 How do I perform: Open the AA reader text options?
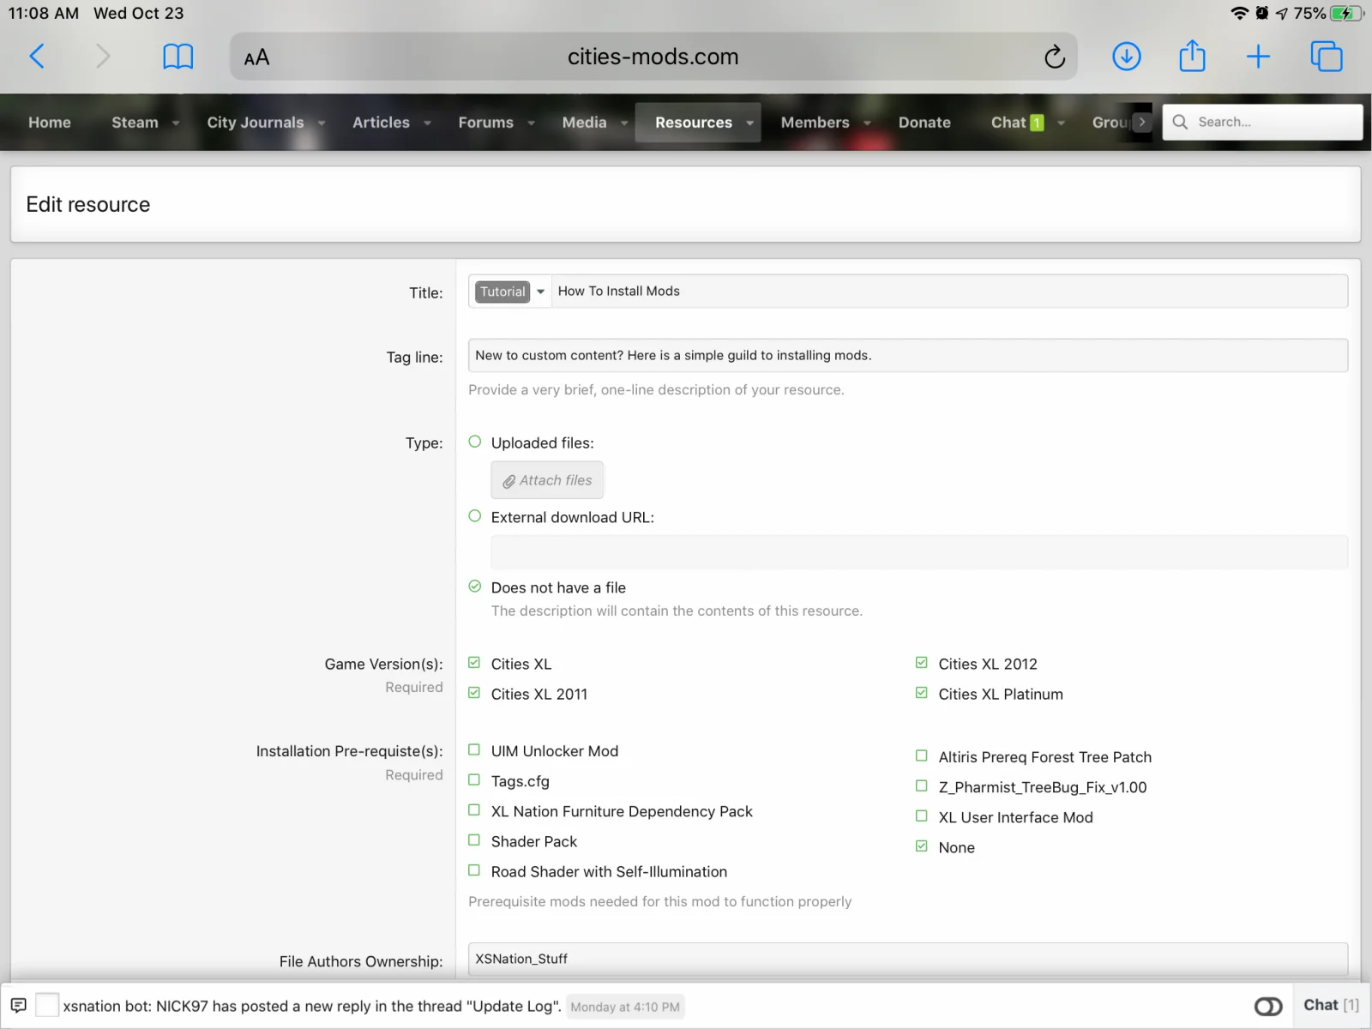(x=256, y=57)
